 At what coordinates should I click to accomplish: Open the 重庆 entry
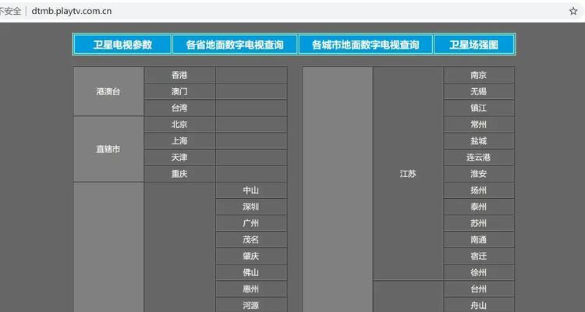pos(179,173)
